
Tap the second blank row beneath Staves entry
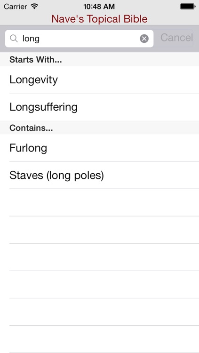[100, 230]
